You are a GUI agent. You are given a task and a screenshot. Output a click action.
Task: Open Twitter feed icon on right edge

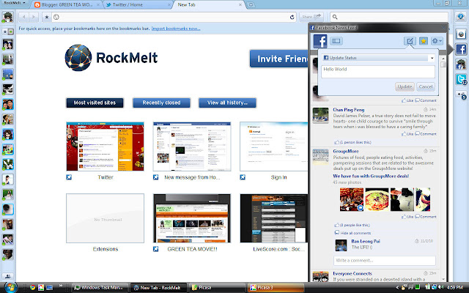(x=461, y=79)
